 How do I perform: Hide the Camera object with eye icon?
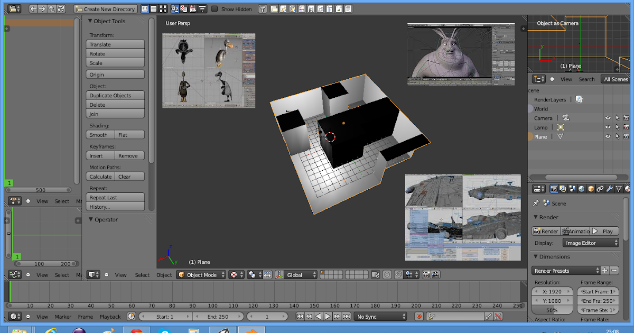point(608,118)
